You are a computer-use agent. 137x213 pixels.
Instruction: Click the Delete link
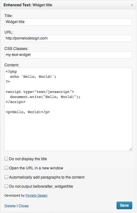coord(10,206)
